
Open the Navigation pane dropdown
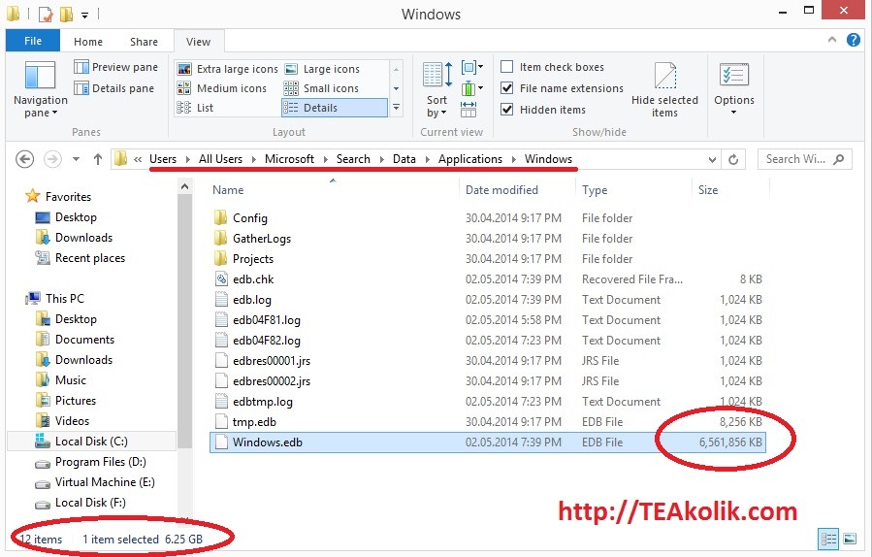point(40,89)
